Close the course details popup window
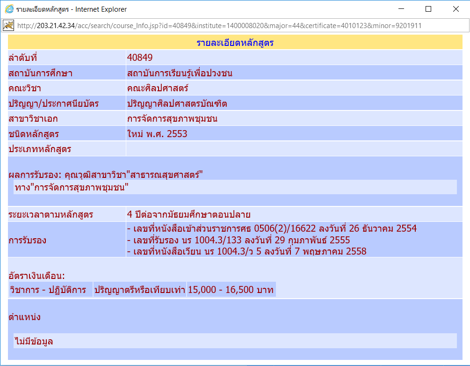Image resolution: width=470 pixels, height=366 pixels. [x=456, y=9]
